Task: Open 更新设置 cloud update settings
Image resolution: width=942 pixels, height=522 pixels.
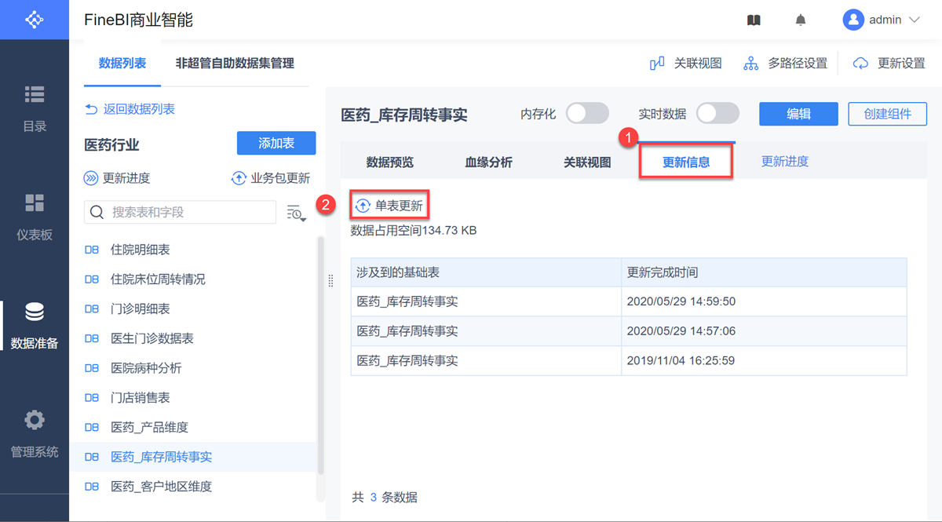Action: pyautogui.click(x=860, y=64)
